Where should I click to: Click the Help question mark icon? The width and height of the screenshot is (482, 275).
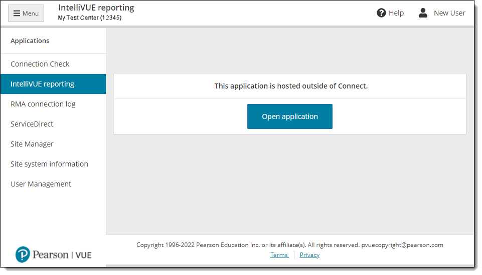coord(381,13)
